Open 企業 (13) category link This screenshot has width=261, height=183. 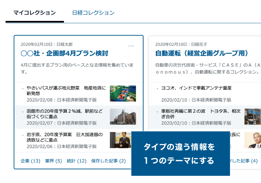point(30,161)
